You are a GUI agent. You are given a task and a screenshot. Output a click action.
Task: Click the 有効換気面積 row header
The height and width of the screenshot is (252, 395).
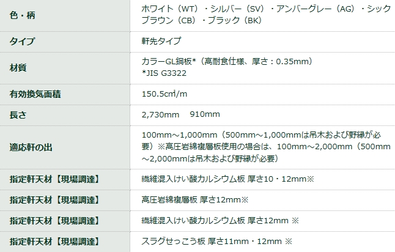35,94
